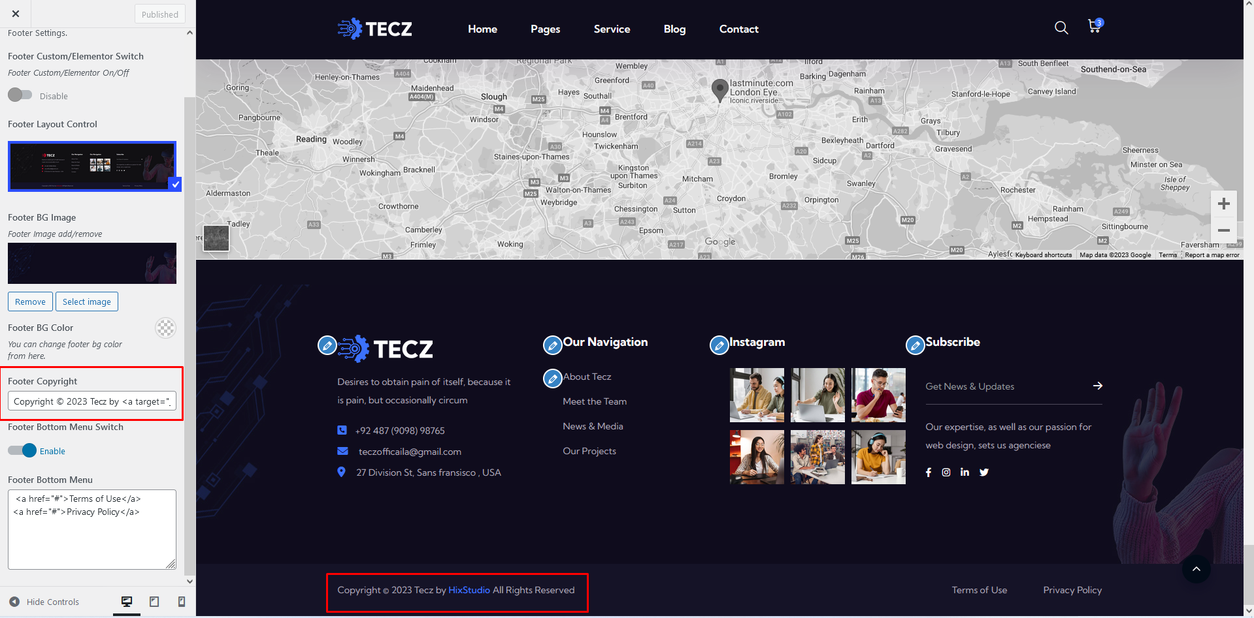Switch to tablet preview device icon
Screen dimensions: 1254x618
pyautogui.click(x=154, y=602)
